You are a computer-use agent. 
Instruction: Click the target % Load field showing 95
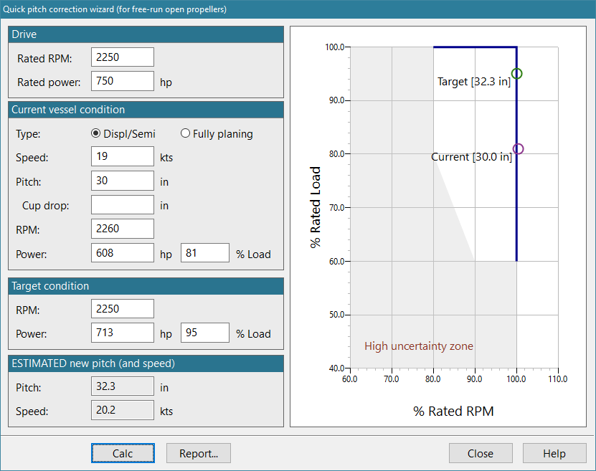coord(204,333)
